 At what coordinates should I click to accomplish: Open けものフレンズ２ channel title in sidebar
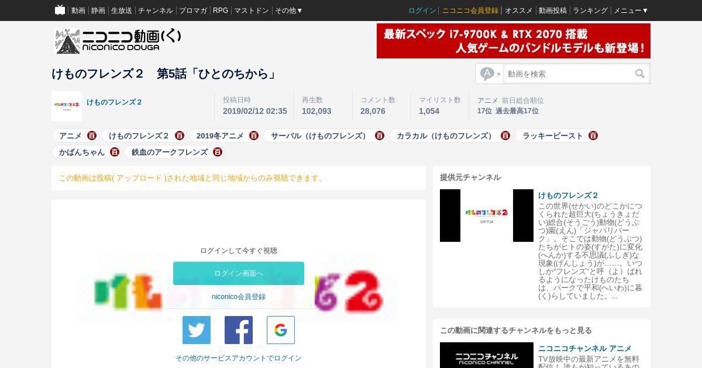tap(568, 195)
